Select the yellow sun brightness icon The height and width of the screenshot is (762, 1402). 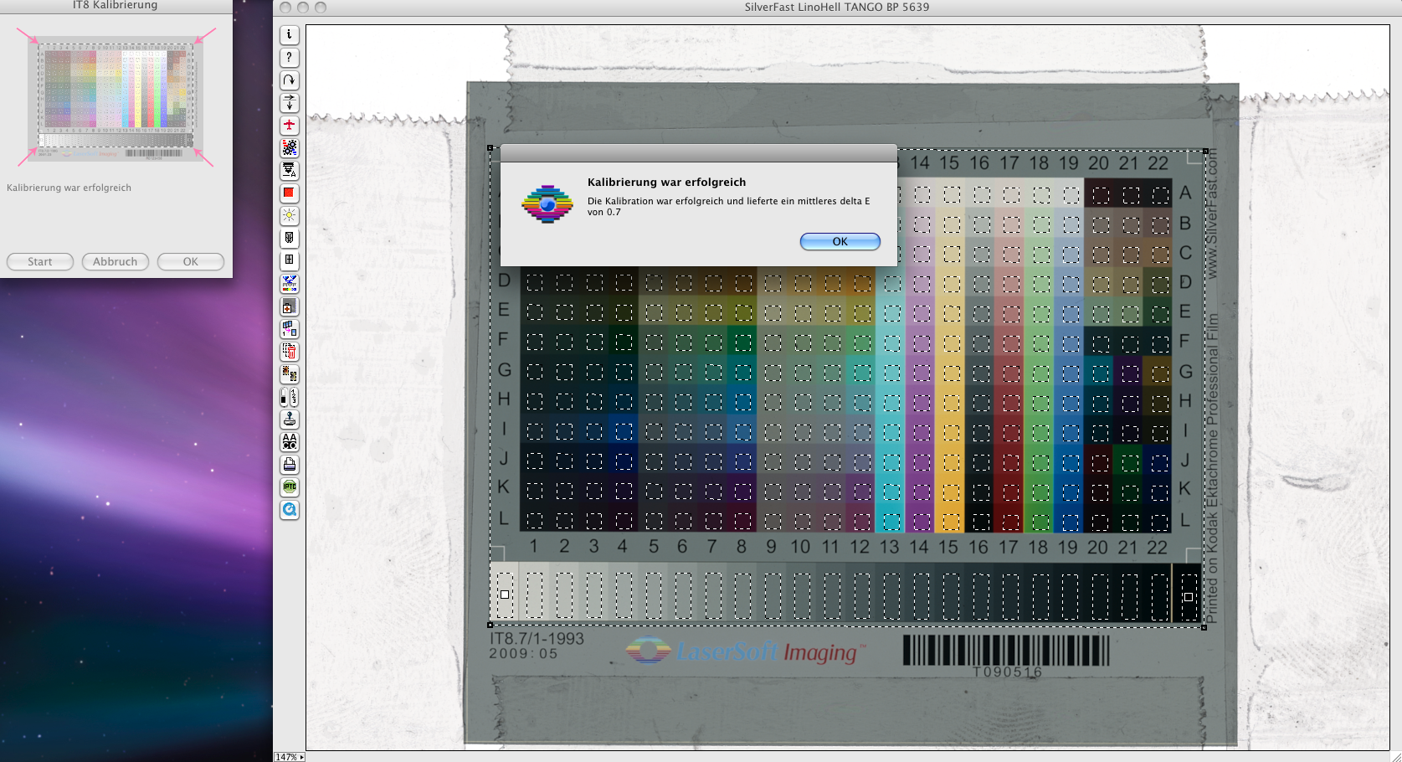click(x=289, y=215)
